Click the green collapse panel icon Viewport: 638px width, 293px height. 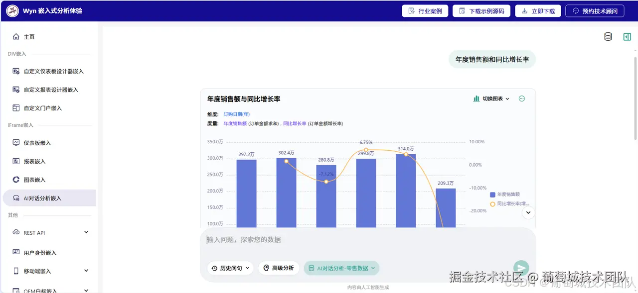(x=627, y=36)
